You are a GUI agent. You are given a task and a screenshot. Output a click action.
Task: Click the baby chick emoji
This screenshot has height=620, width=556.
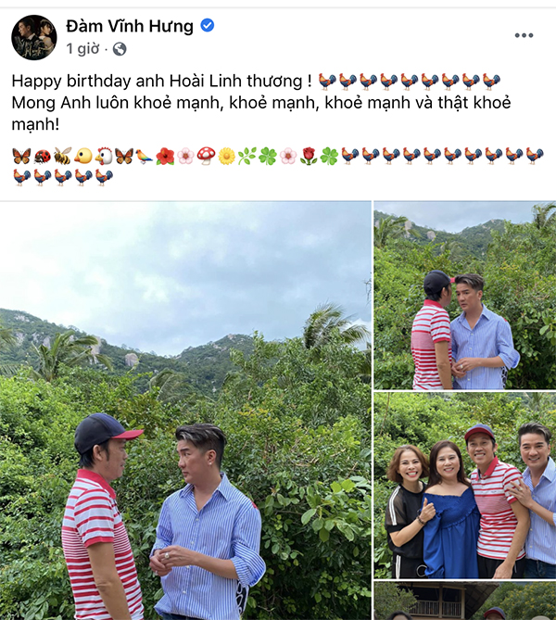click(x=83, y=157)
